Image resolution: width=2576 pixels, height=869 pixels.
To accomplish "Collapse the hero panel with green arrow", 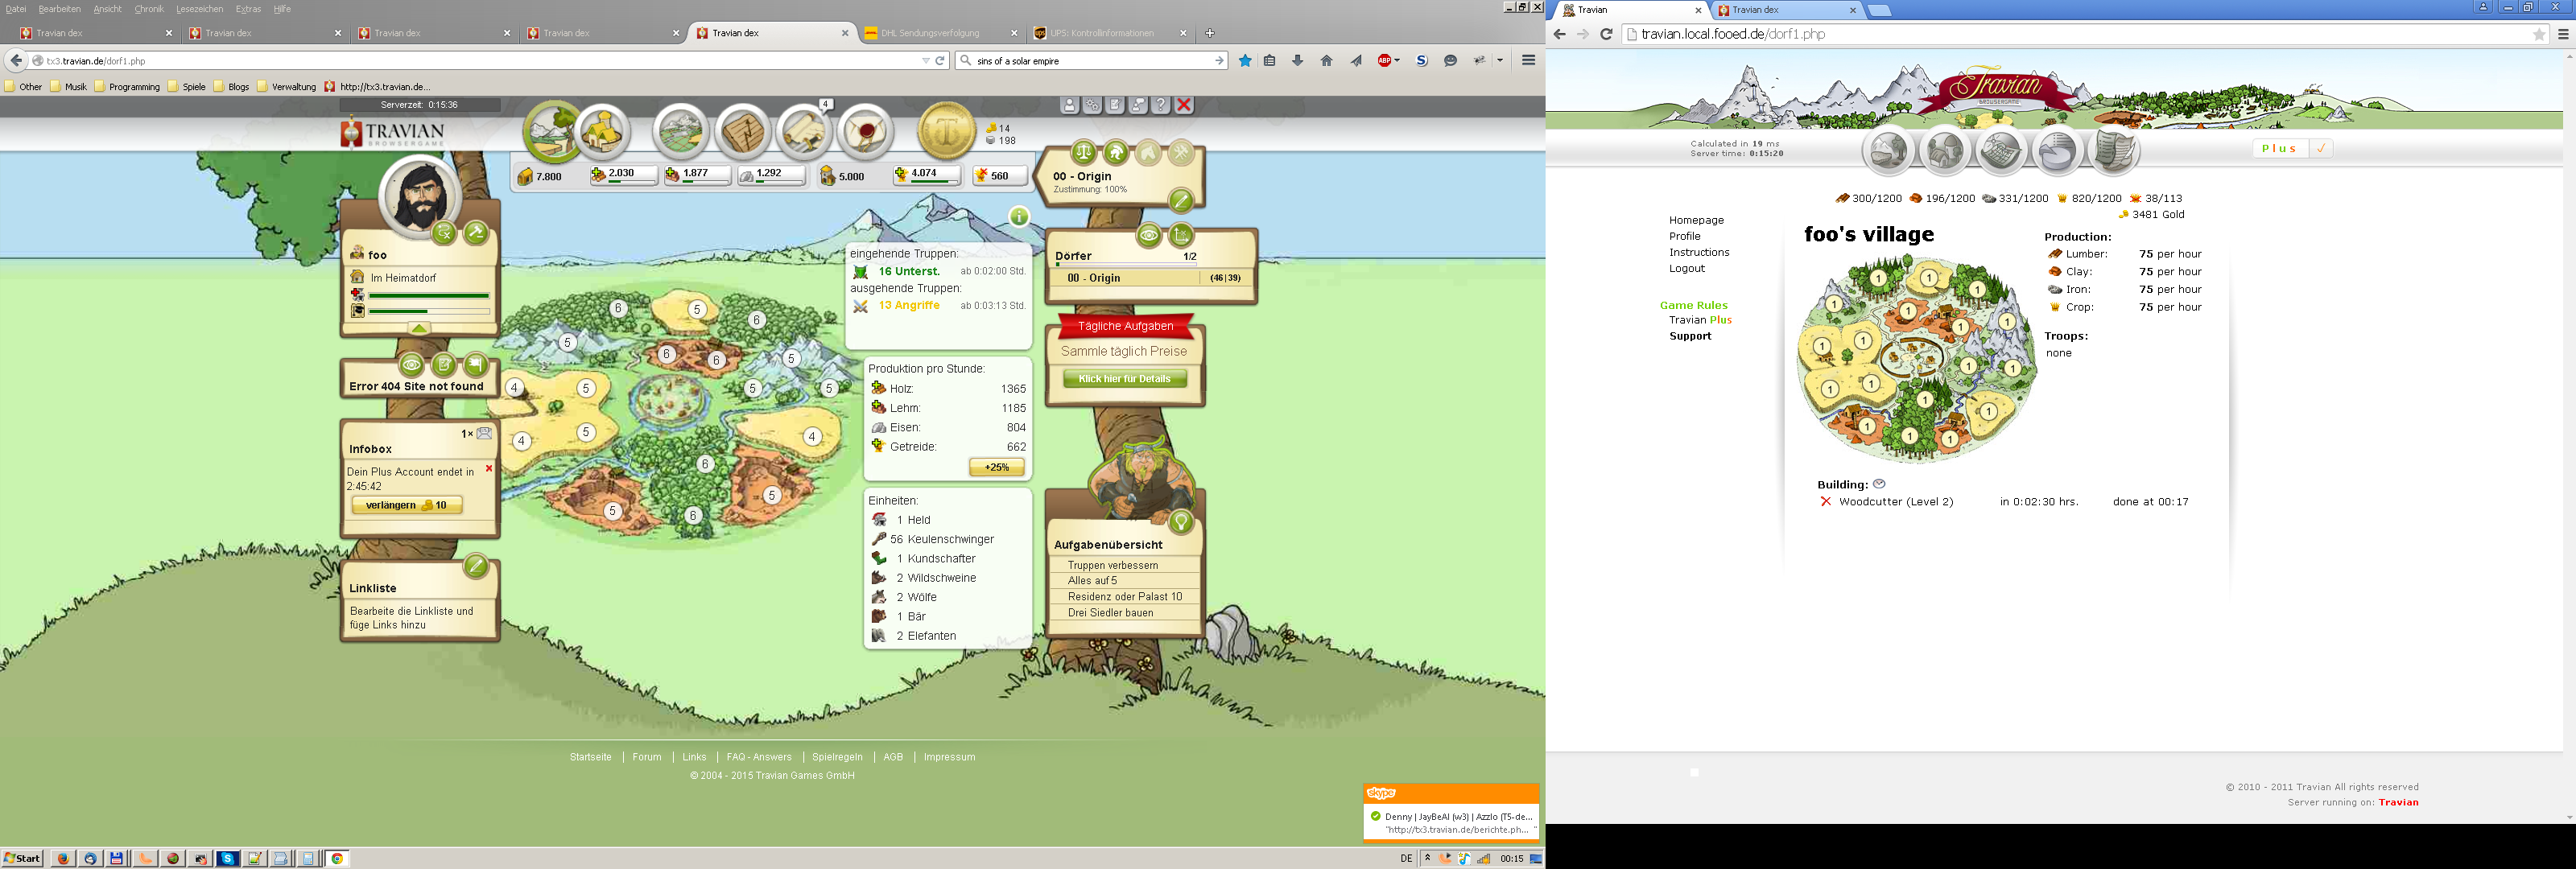I will point(419,328).
